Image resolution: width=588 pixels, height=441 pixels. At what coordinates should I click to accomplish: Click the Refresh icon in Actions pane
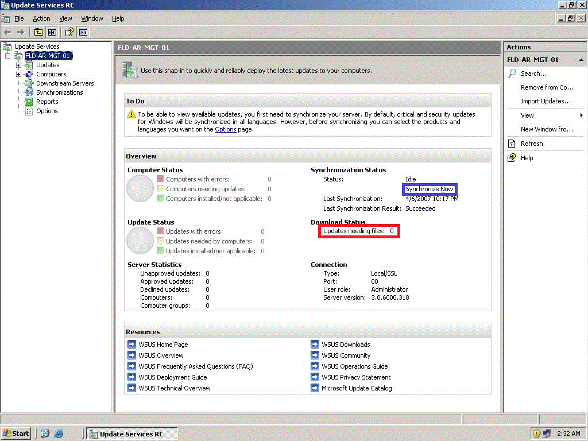(x=512, y=144)
